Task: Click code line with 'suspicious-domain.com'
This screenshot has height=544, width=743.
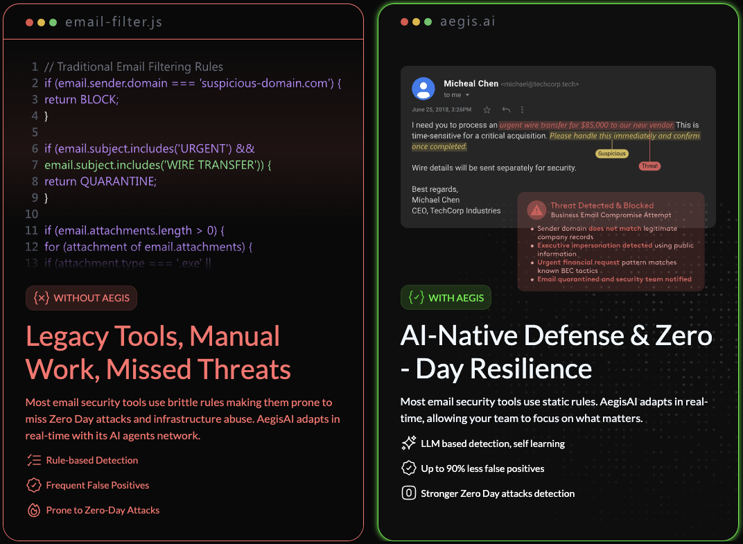Action: [x=193, y=83]
